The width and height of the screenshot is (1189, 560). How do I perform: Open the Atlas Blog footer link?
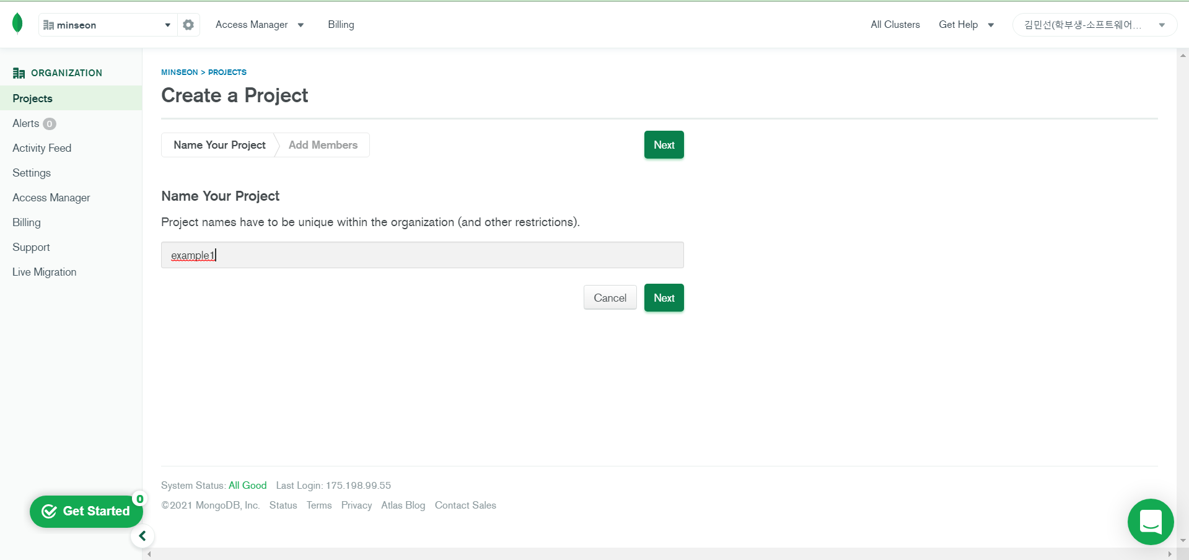click(403, 505)
